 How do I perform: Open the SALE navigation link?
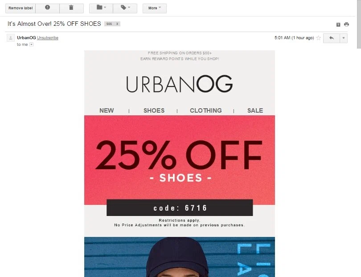(x=255, y=110)
